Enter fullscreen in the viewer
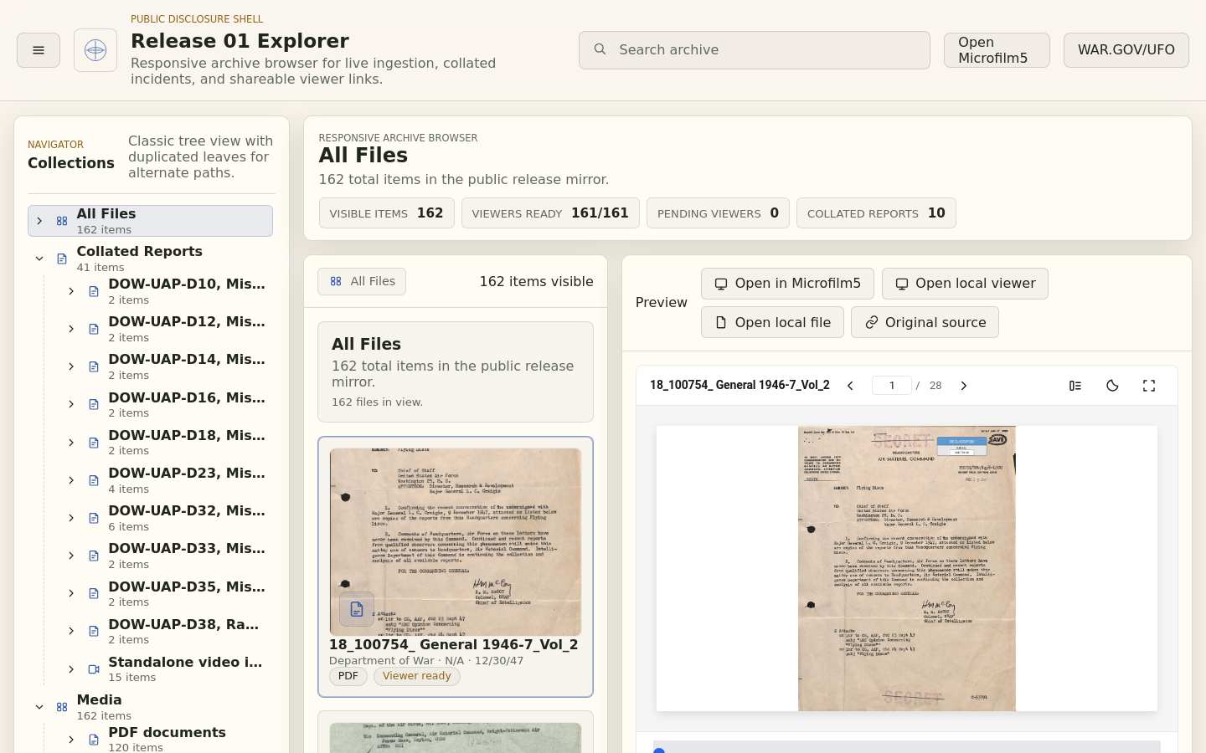The image size is (1206, 753). click(x=1149, y=386)
